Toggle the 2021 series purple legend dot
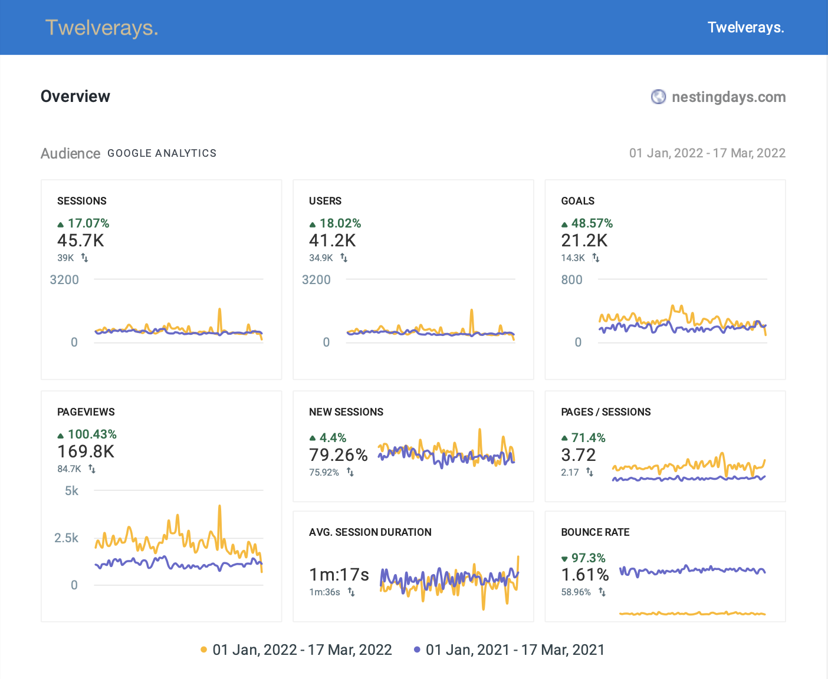Screen dimensions: 828x679 [417, 650]
